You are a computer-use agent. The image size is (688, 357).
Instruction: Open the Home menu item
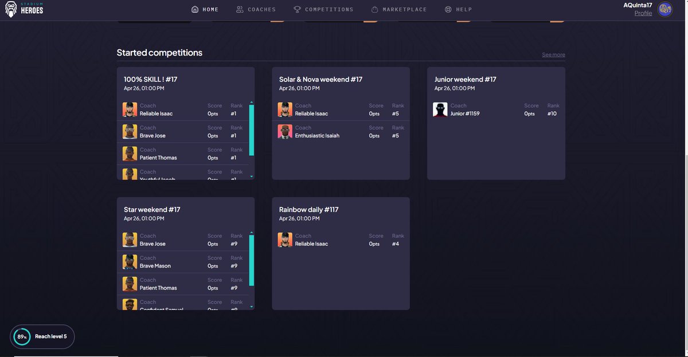tap(205, 10)
